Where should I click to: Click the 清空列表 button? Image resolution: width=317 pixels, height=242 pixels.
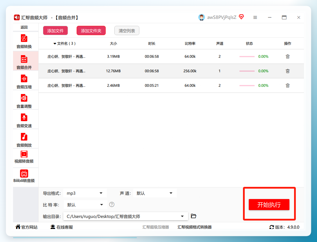pyautogui.click(x=127, y=31)
